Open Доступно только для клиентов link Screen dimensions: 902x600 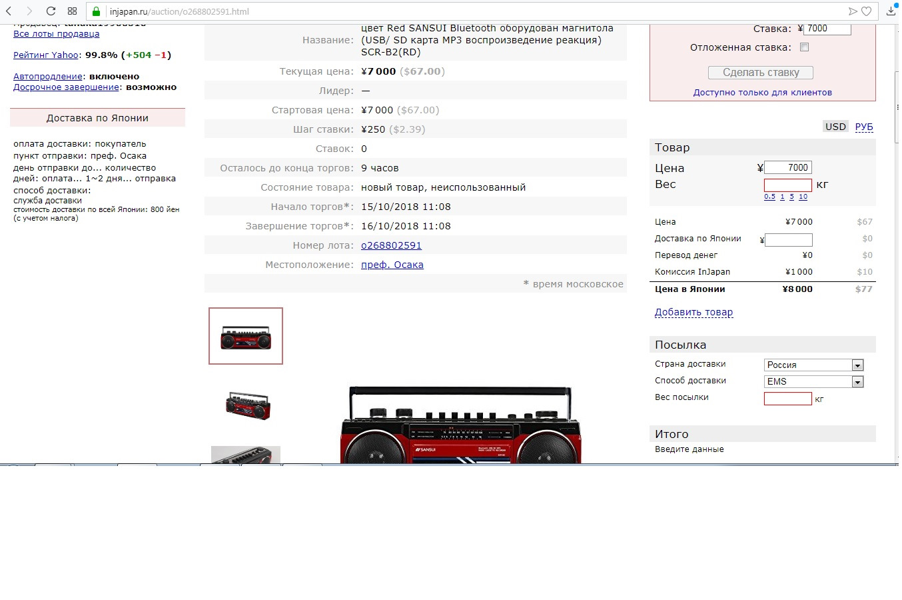[x=762, y=93]
